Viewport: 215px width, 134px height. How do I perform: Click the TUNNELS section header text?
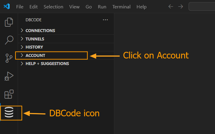[35, 39]
